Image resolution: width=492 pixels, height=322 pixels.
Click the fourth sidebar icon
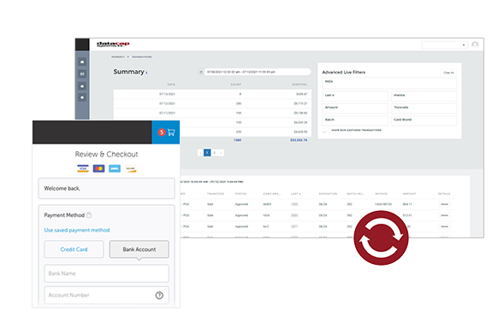pos(82,97)
